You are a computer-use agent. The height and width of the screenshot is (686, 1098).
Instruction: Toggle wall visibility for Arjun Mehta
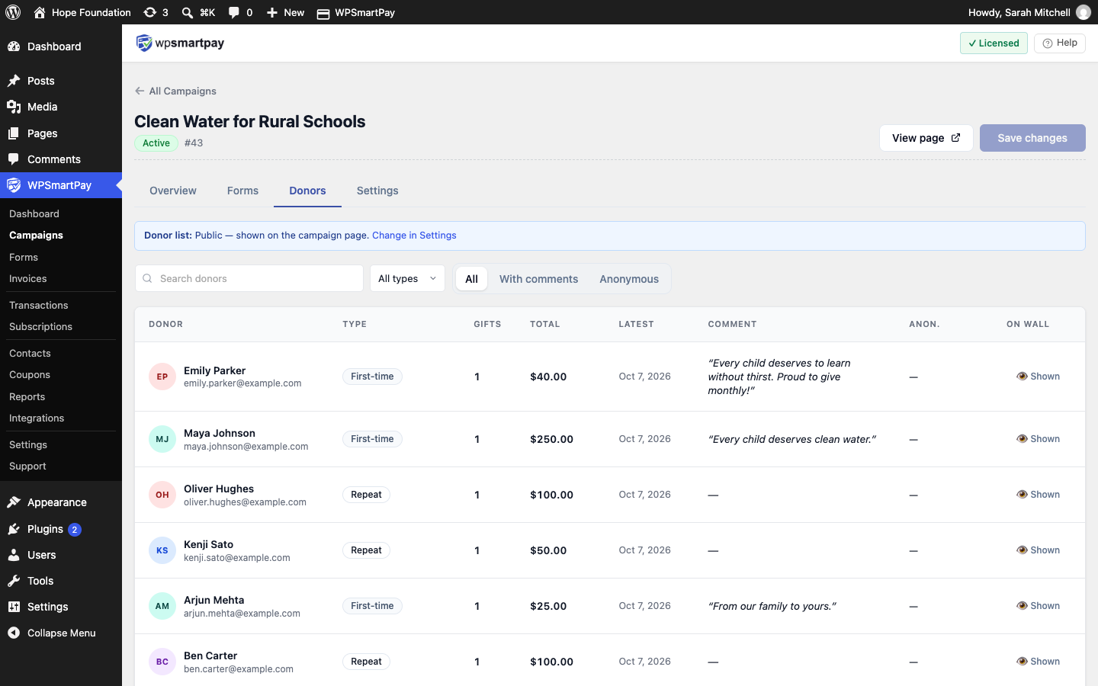[1039, 606]
